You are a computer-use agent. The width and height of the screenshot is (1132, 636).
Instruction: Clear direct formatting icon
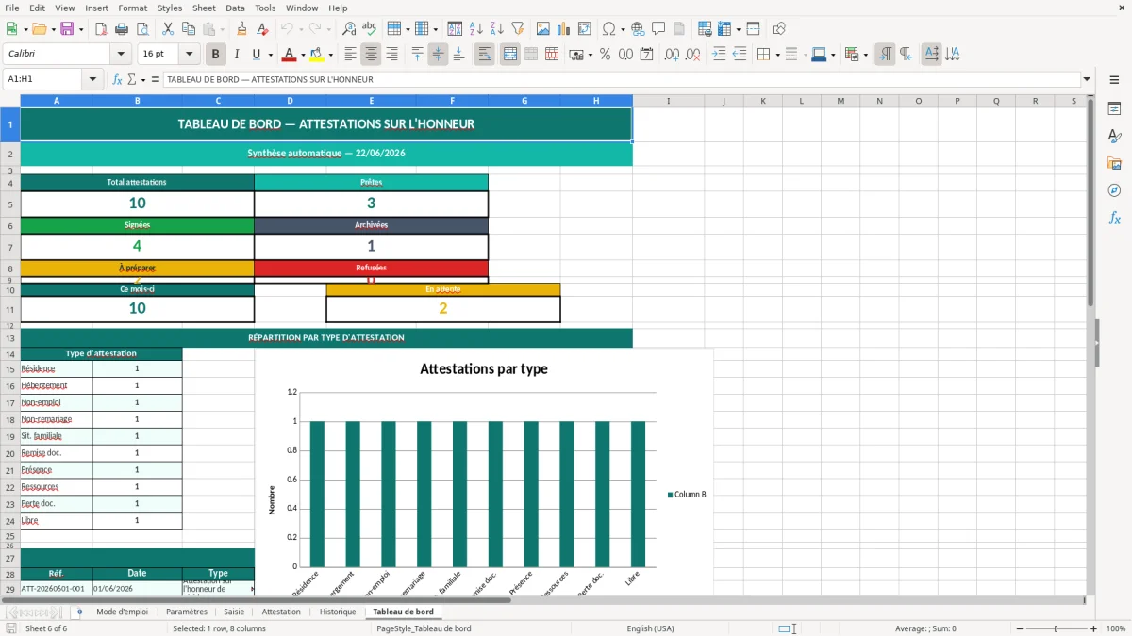262,29
